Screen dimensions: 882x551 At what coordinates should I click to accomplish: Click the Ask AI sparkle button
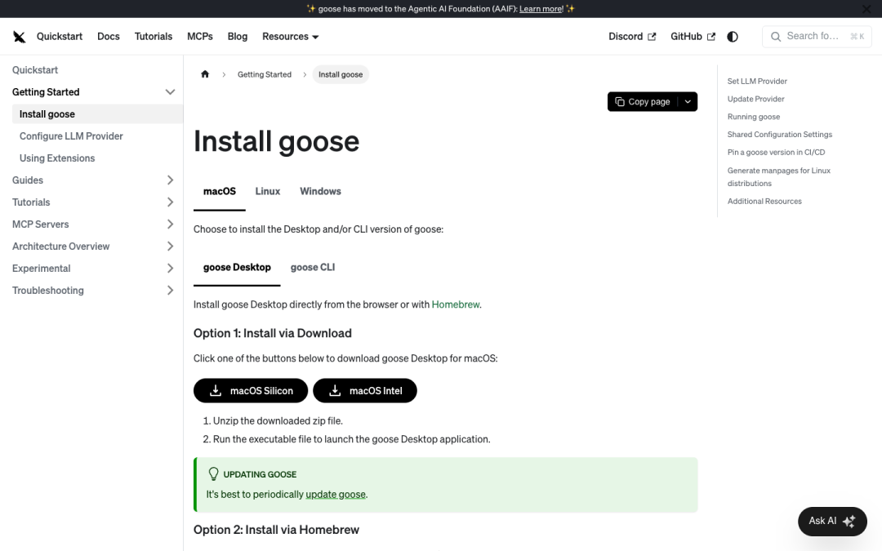[832, 521]
